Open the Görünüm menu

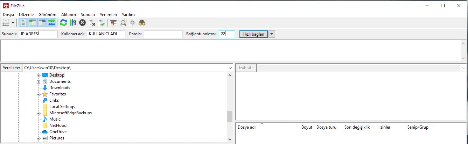pos(47,15)
